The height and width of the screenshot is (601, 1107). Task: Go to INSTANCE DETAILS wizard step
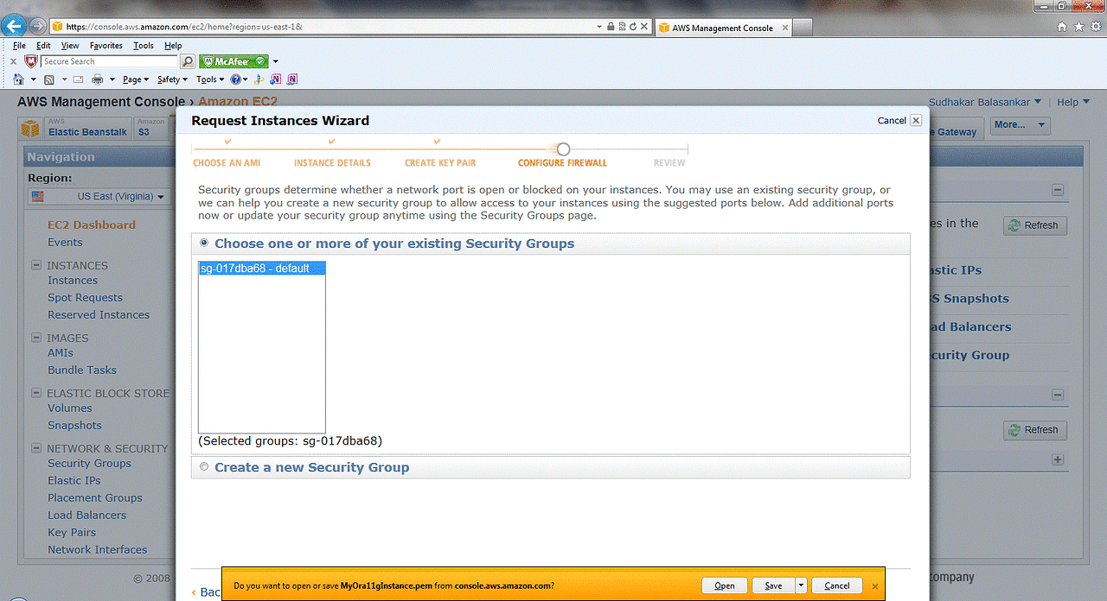pos(332,162)
